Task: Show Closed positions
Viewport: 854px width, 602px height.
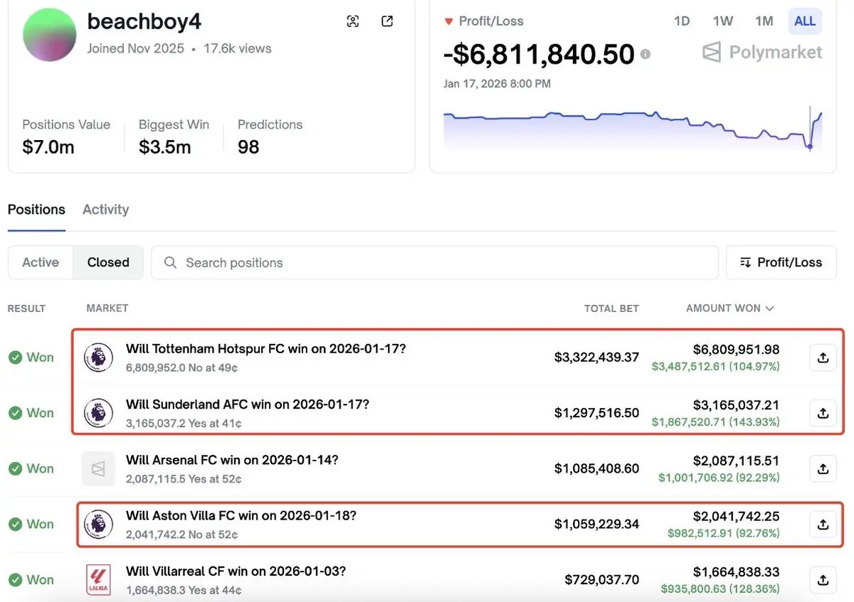Action: (x=108, y=262)
